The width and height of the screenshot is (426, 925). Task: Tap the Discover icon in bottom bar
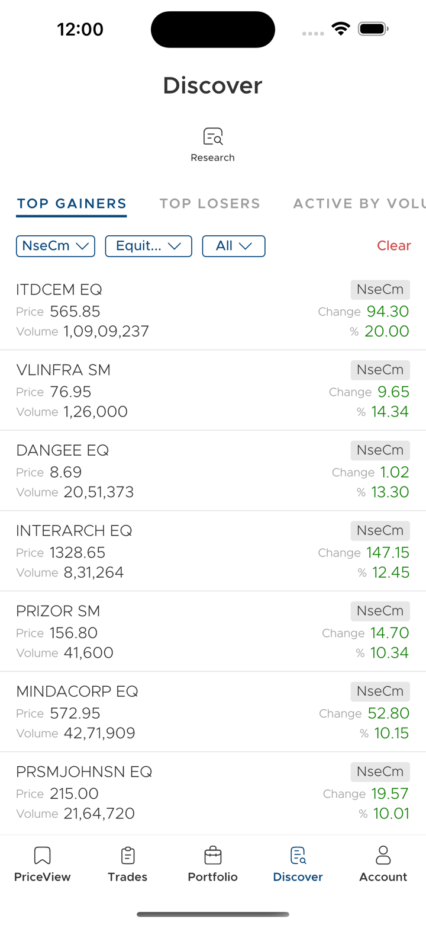coord(298,856)
